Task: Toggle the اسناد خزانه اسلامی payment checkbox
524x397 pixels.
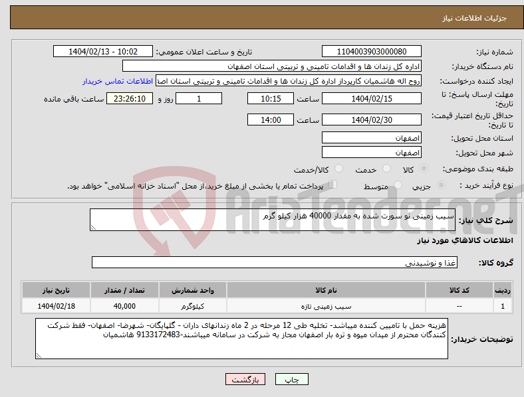Action: pos(333,184)
